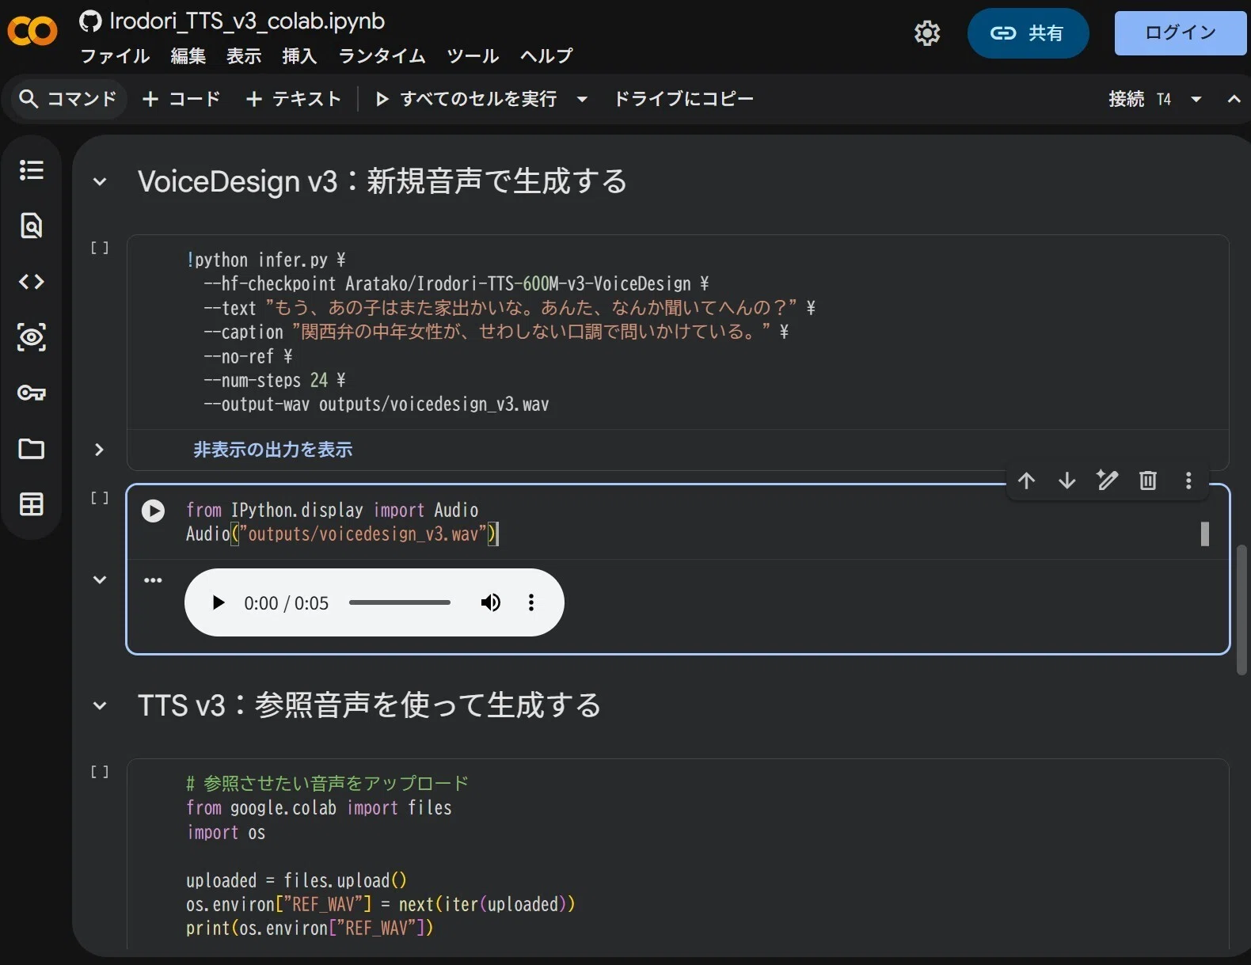This screenshot has height=965, width=1251.
Task: Open the files folder icon in sidebar
Action: coord(32,449)
